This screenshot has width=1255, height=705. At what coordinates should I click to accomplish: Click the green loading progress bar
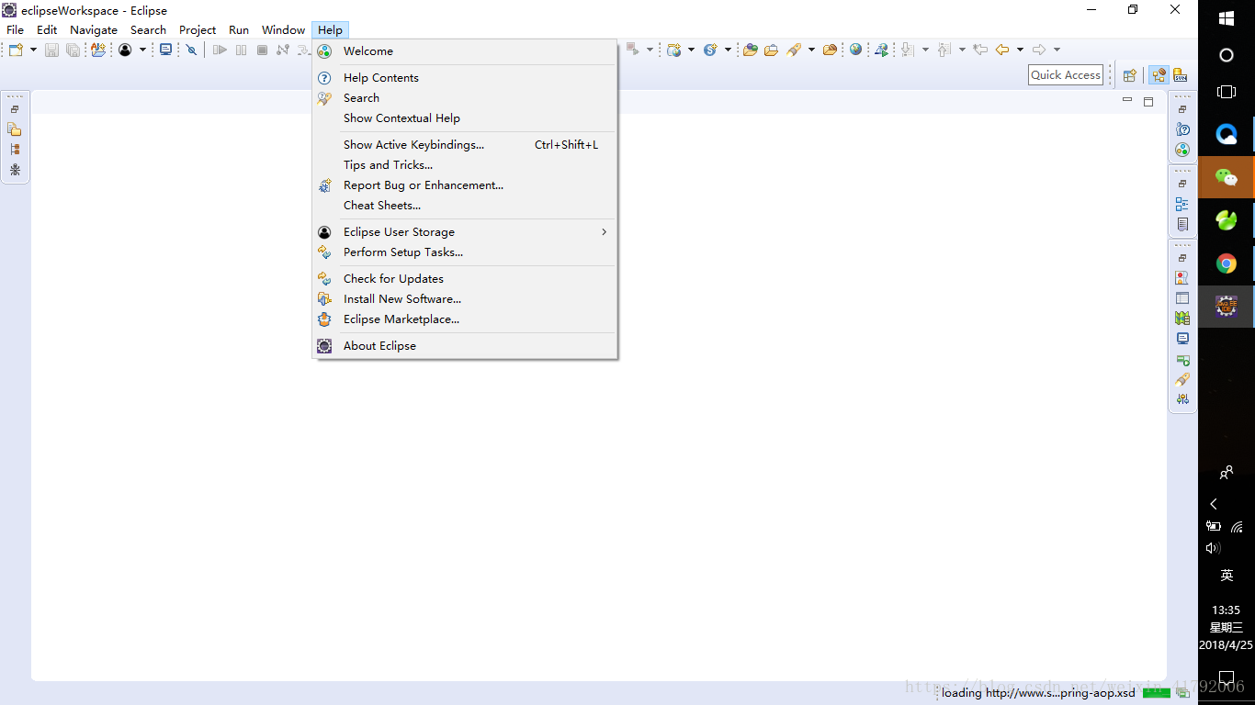tap(1157, 692)
